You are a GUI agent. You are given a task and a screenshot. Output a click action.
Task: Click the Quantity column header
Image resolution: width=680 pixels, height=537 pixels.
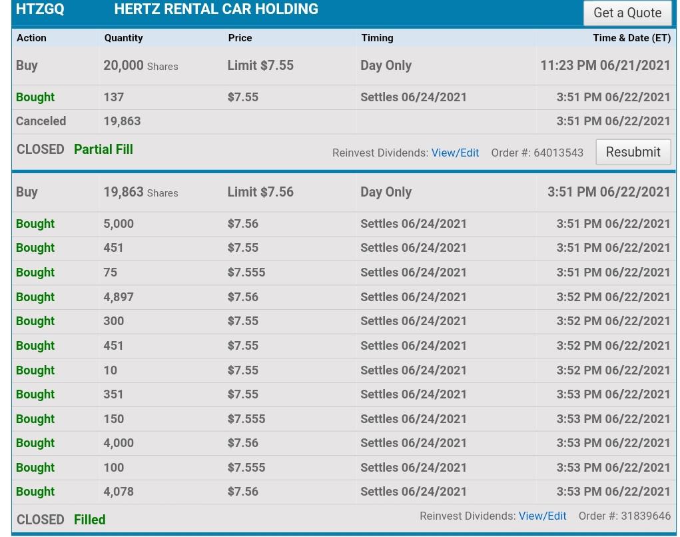tap(124, 38)
